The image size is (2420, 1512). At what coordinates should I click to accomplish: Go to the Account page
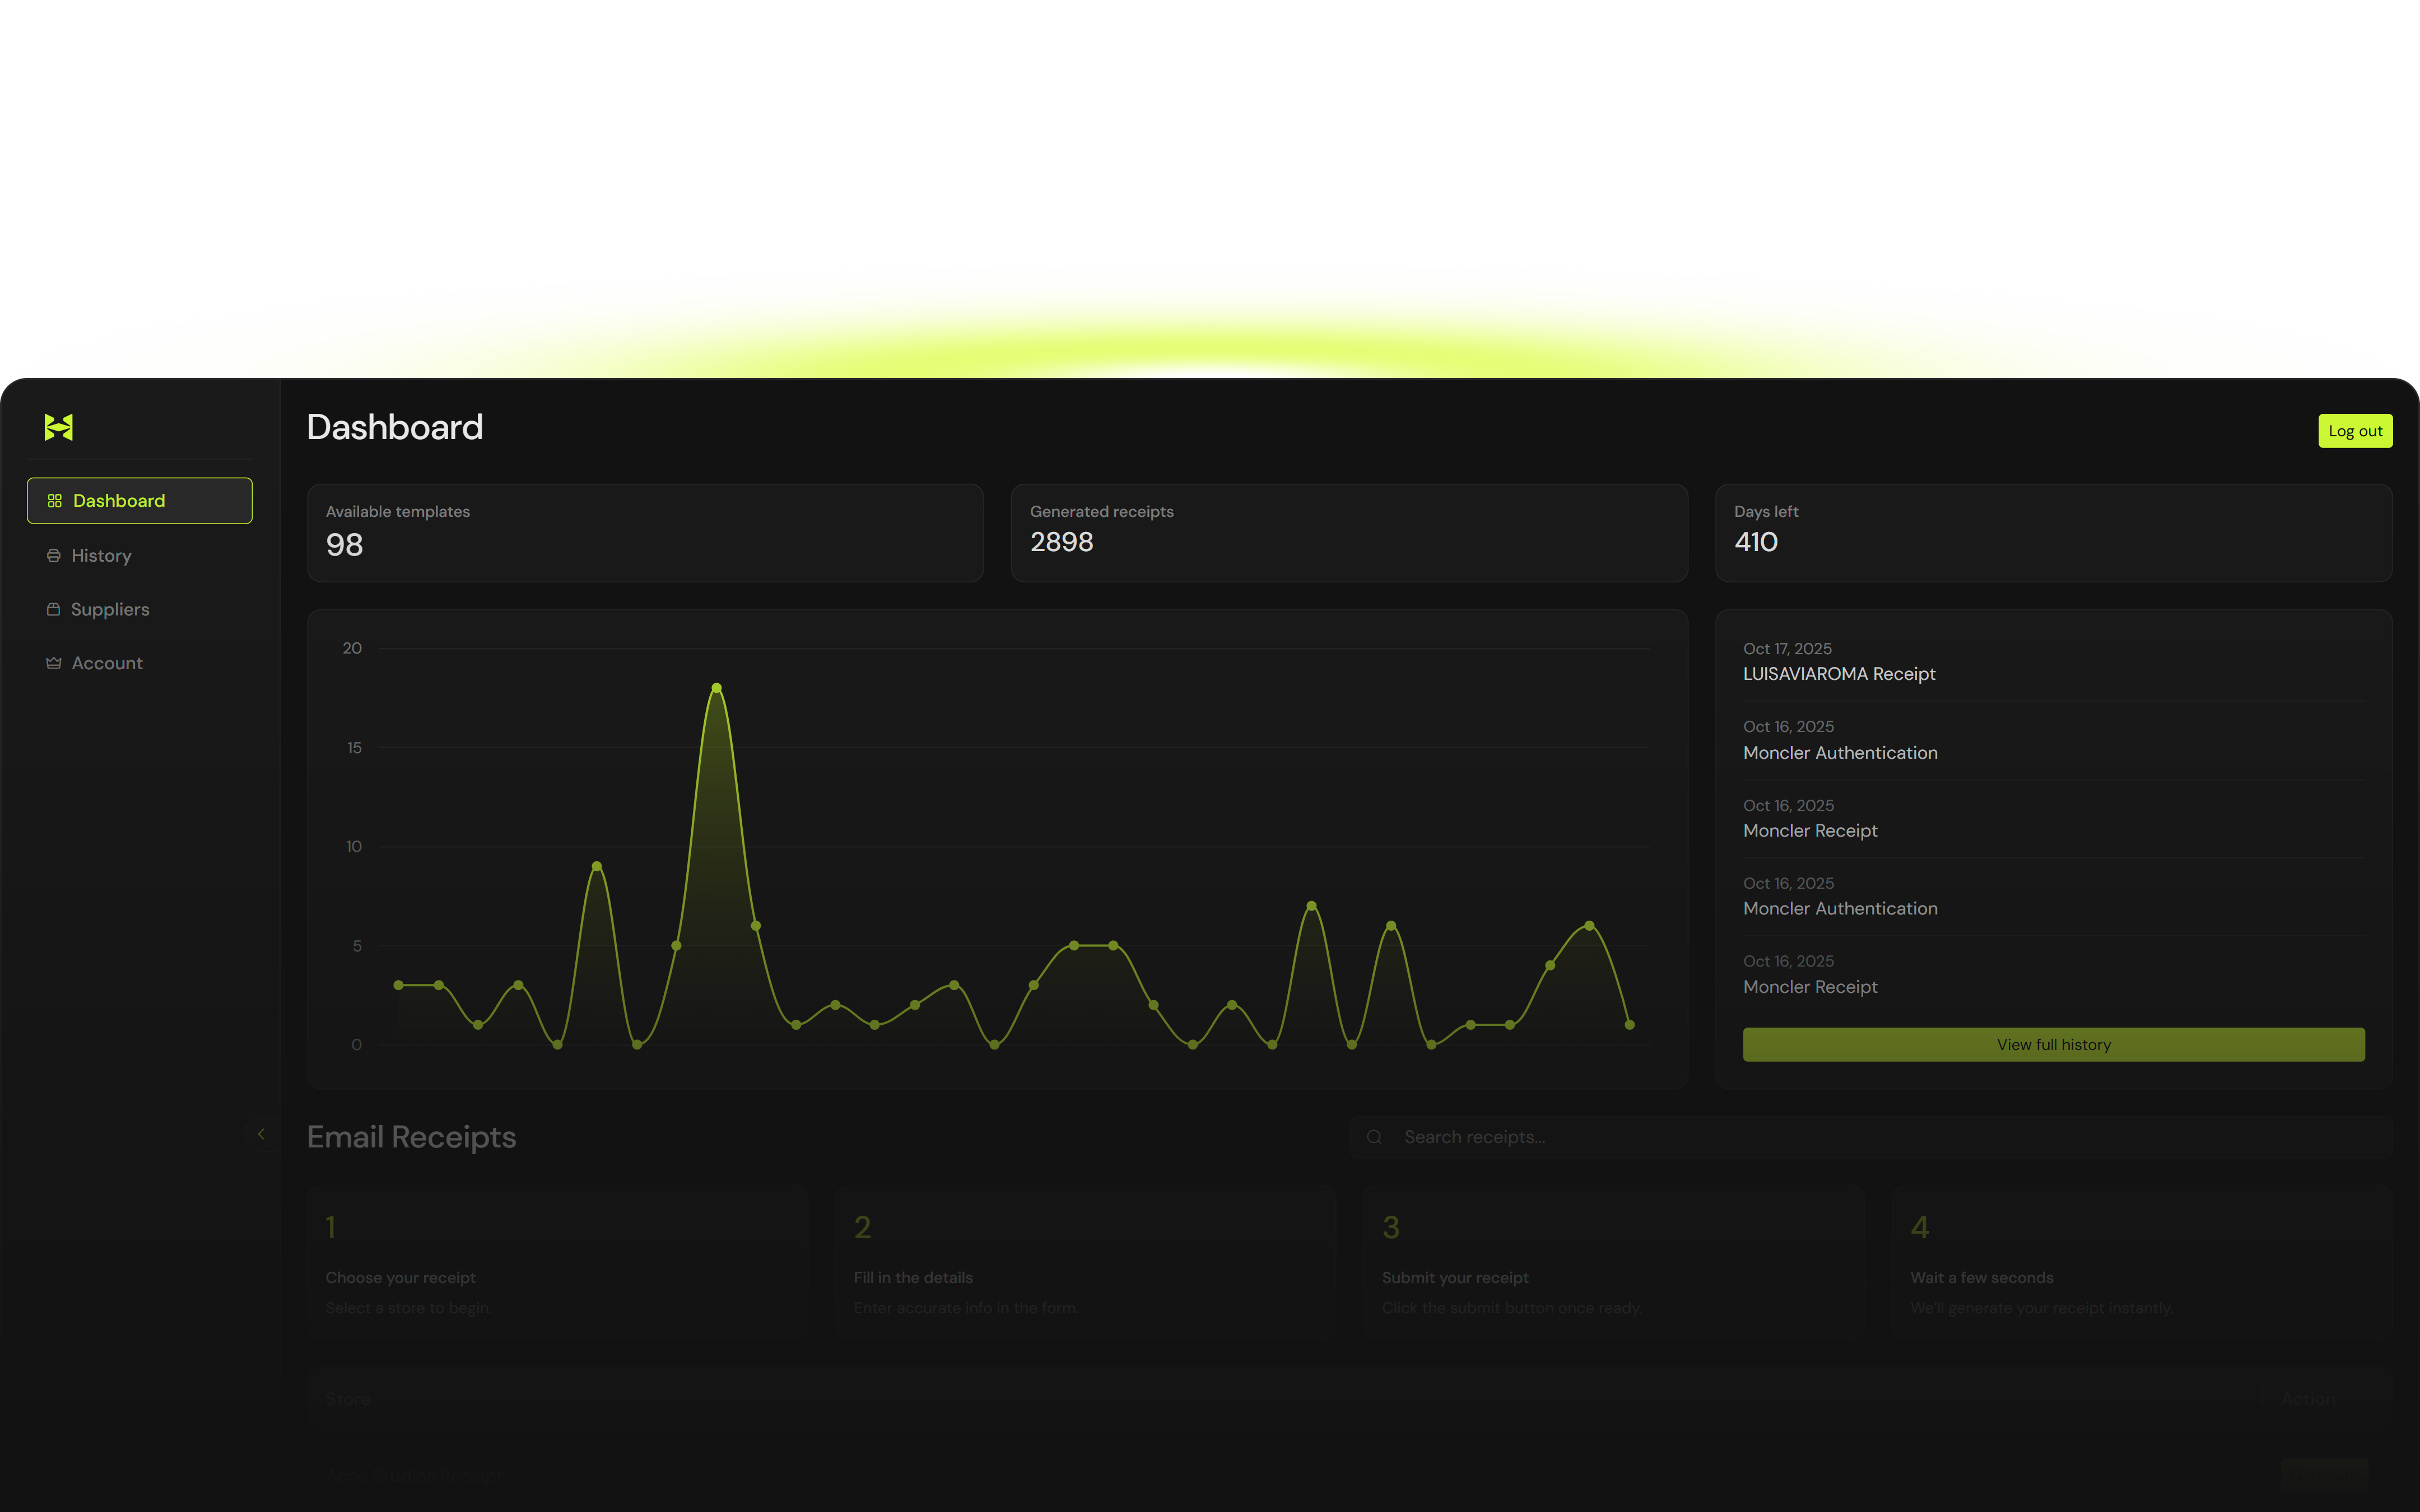[107, 663]
